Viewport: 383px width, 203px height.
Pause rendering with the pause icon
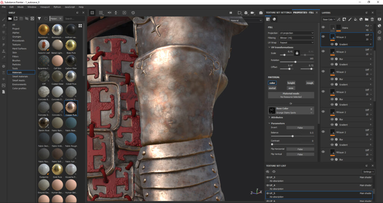[231, 13]
